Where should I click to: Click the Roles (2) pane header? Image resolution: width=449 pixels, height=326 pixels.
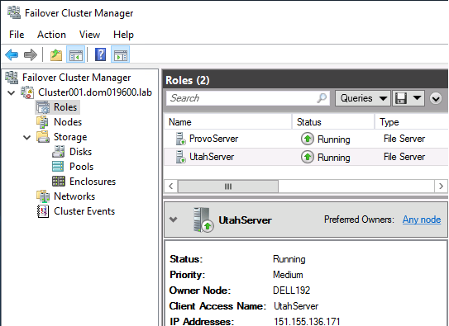305,80
